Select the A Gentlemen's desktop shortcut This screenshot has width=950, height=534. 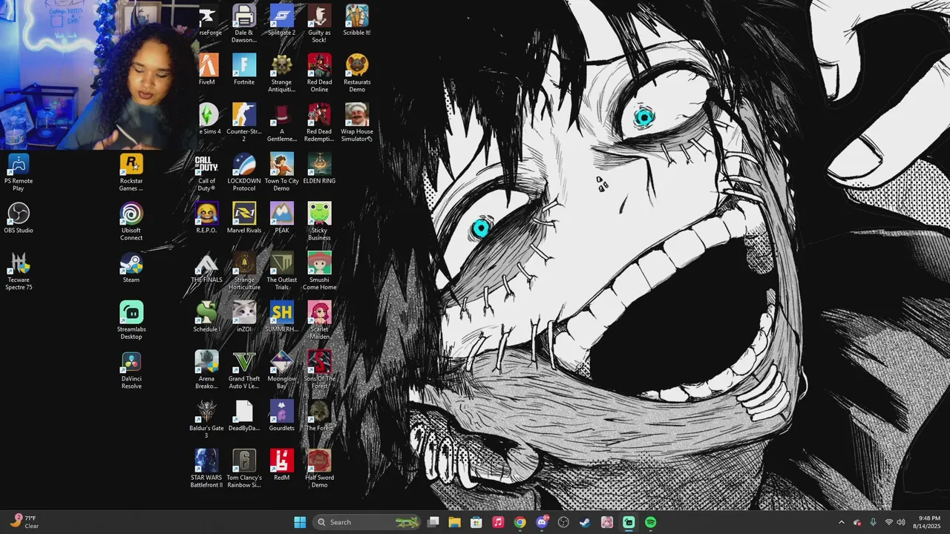[x=282, y=122]
